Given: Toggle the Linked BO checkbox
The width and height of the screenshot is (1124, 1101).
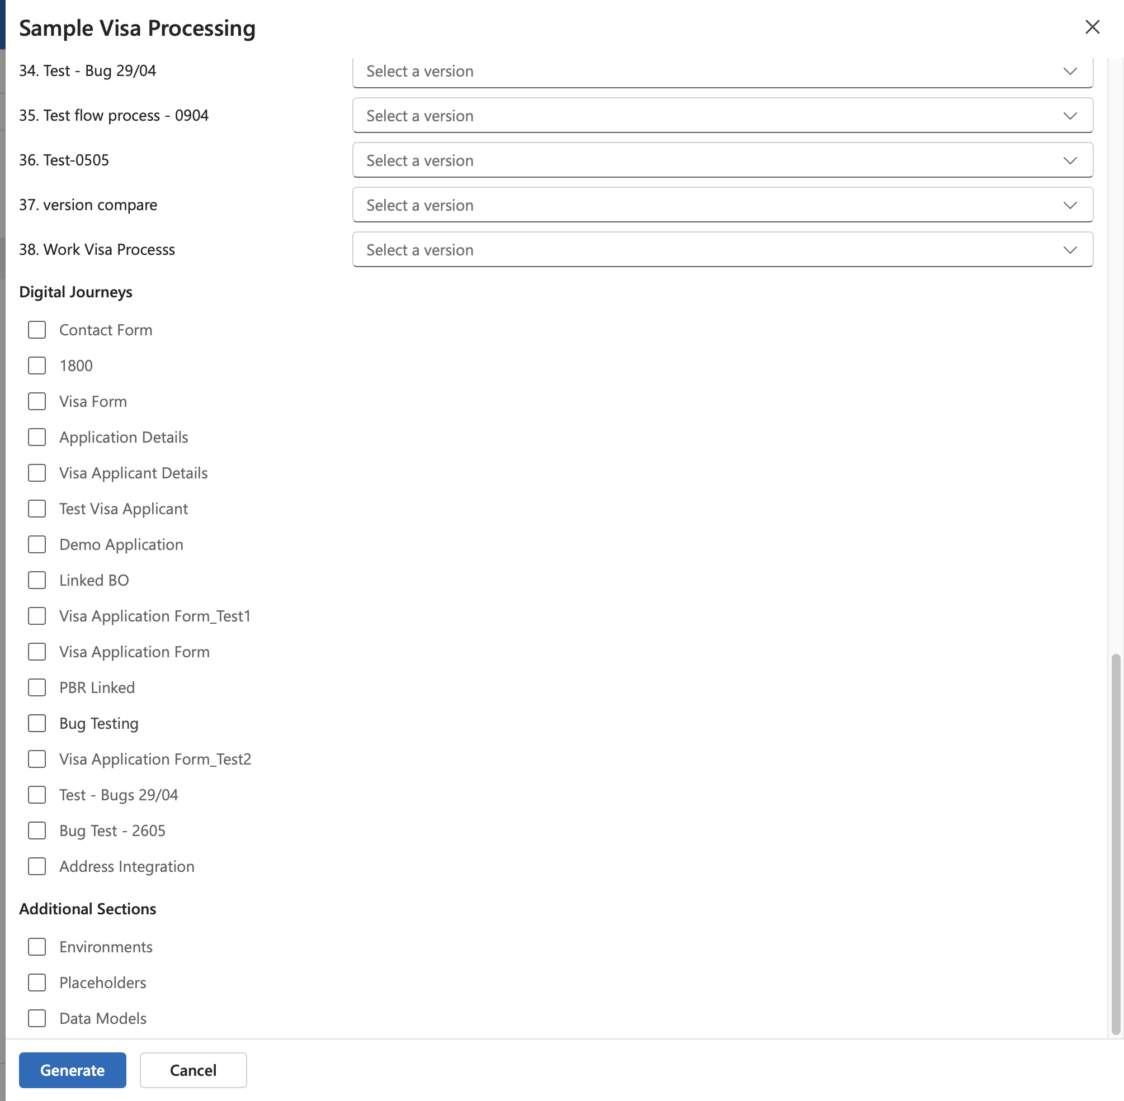Looking at the screenshot, I should (x=37, y=581).
